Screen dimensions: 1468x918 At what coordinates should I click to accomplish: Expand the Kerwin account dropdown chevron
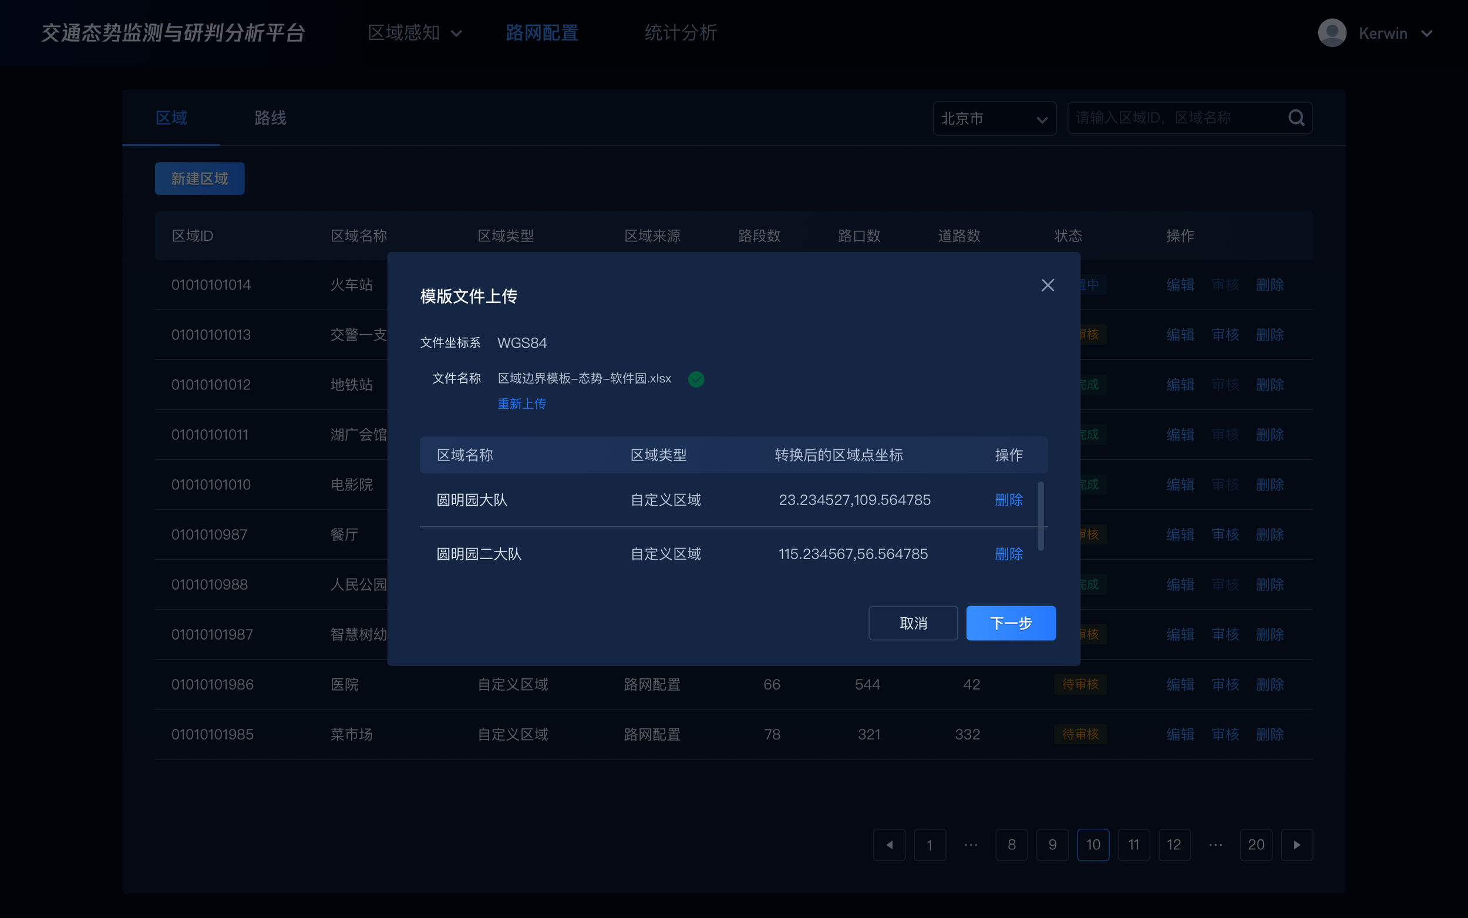coord(1427,34)
